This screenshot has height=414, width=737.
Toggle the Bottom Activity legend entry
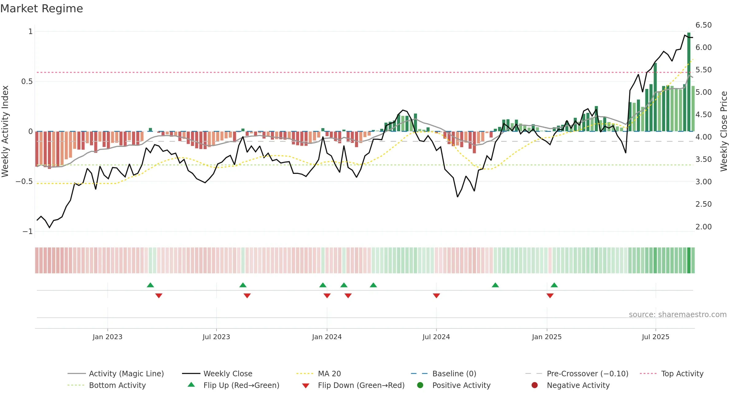[x=107, y=385]
